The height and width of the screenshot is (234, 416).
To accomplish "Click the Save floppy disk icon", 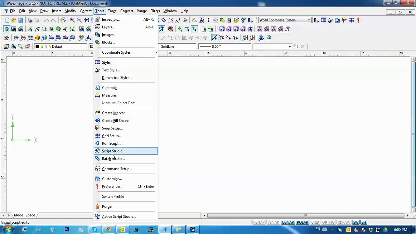I will coord(20,20).
